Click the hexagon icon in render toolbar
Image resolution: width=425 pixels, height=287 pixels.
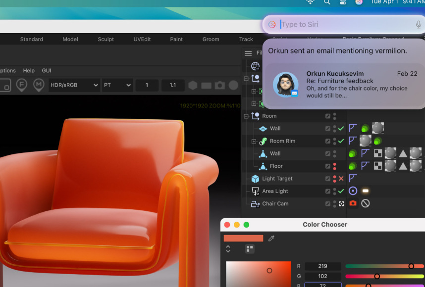(193, 85)
